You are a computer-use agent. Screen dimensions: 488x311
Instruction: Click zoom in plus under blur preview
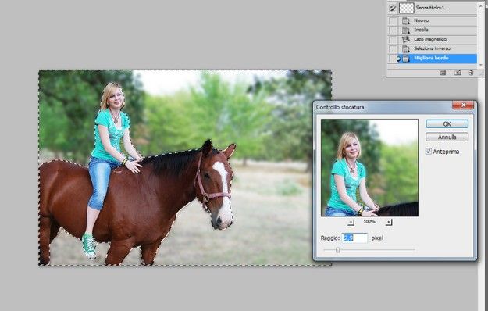[x=389, y=222]
